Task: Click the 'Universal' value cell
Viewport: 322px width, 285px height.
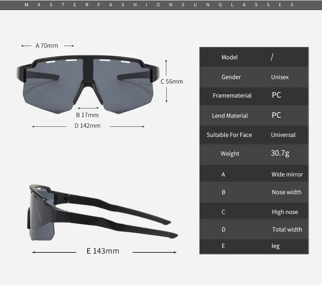Action: point(283,135)
